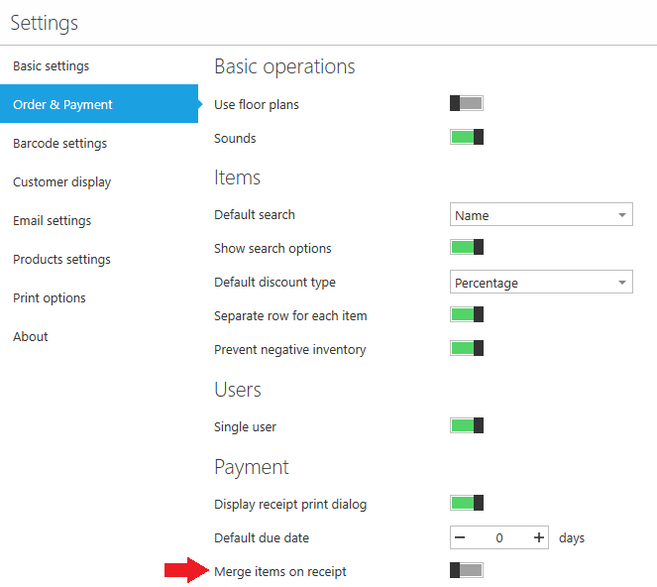Navigate to Email settings
Screen dimensions: 657x587
coord(52,221)
